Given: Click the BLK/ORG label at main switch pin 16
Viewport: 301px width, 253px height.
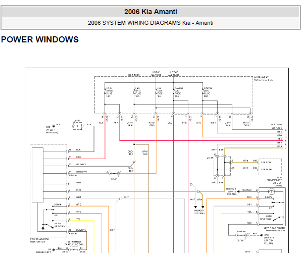Looking at the screenshot, I should pyautogui.click(x=81, y=230).
